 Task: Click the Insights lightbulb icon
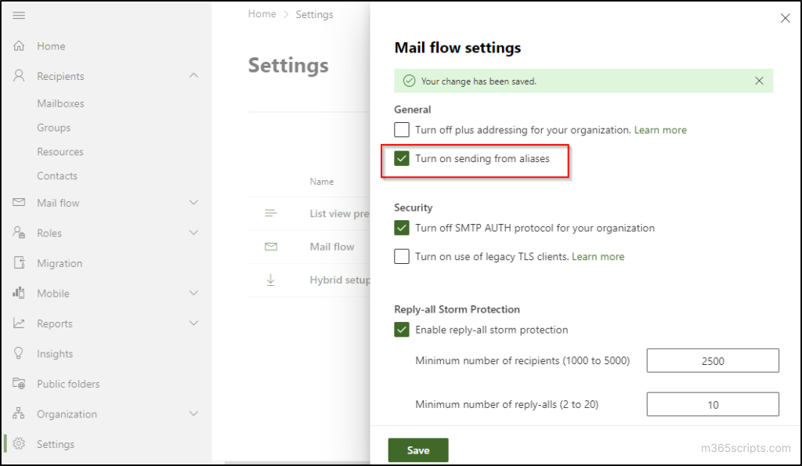click(19, 353)
